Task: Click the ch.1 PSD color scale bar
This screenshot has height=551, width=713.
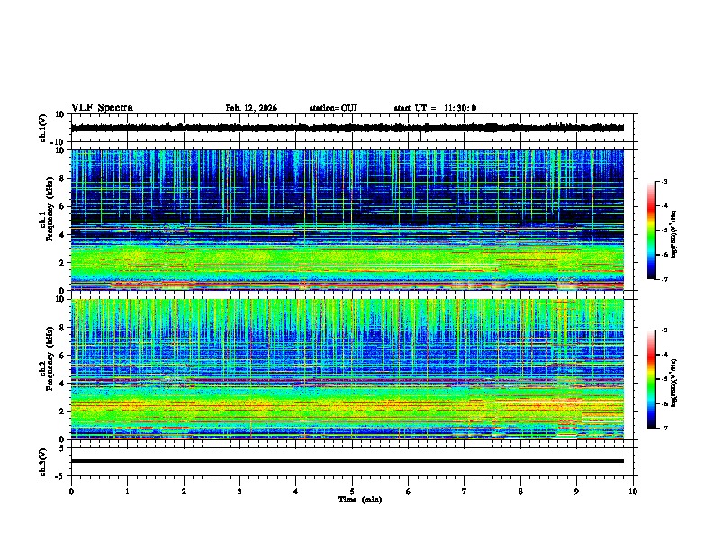Action: (651, 230)
